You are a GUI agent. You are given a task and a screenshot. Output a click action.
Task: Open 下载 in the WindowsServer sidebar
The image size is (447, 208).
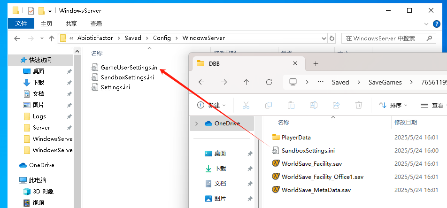(39, 83)
